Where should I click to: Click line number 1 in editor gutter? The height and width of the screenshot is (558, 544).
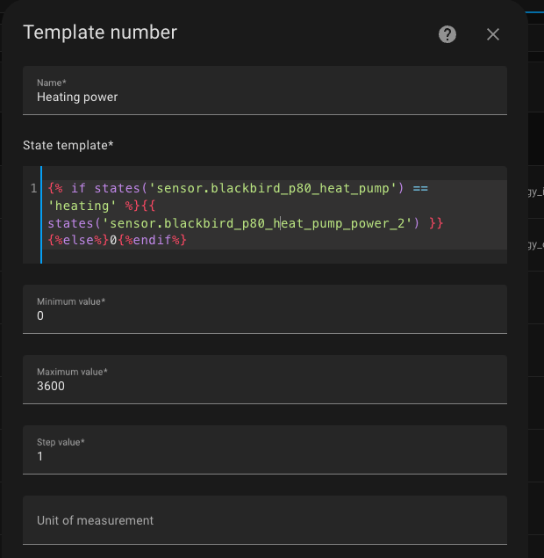33,189
